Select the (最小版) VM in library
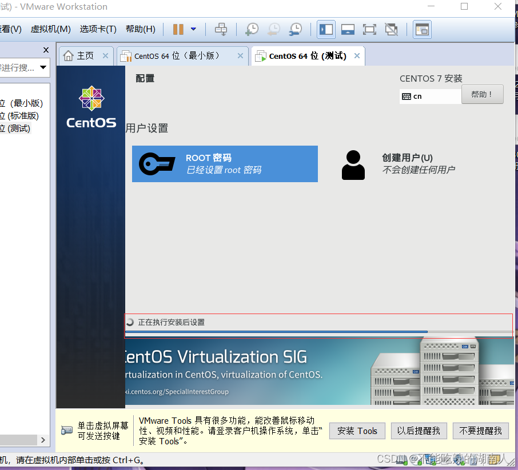 click(22, 103)
